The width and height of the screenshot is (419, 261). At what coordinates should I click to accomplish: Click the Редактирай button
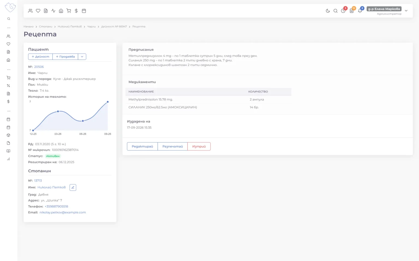142,147
